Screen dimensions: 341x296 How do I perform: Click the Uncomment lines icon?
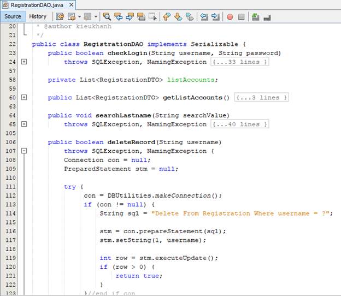[267, 17]
